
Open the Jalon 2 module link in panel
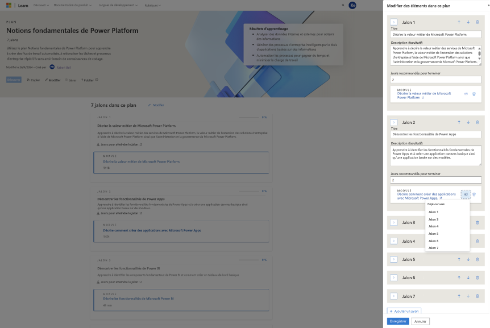point(426,196)
